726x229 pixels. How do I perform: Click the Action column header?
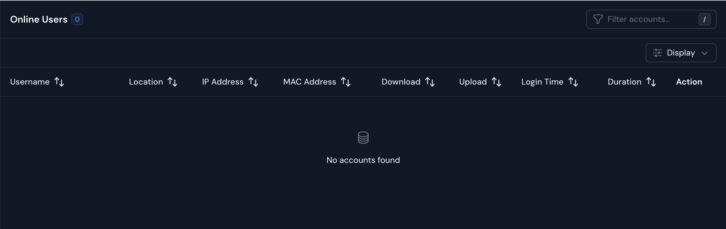pyautogui.click(x=689, y=82)
